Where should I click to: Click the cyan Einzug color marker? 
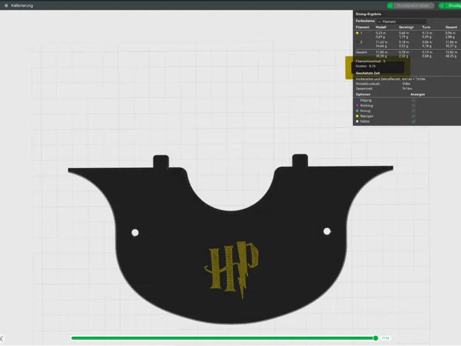click(x=357, y=111)
